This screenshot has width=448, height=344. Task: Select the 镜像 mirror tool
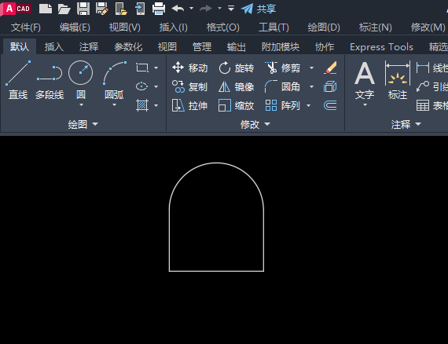[x=236, y=86]
